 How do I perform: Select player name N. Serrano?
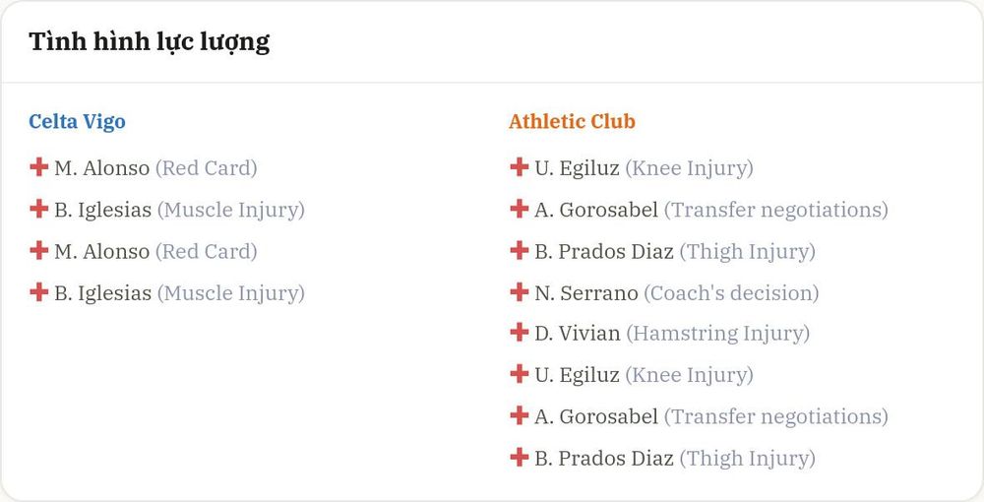click(x=586, y=293)
